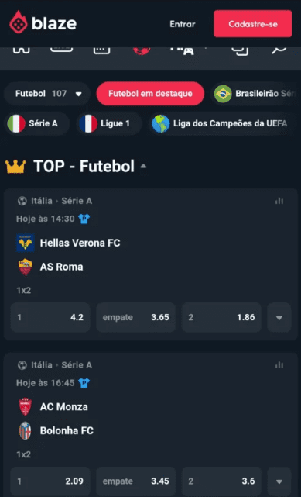Select empate odds 3.65 for Verona-Roma
The width and height of the screenshot is (301, 497).
click(135, 317)
